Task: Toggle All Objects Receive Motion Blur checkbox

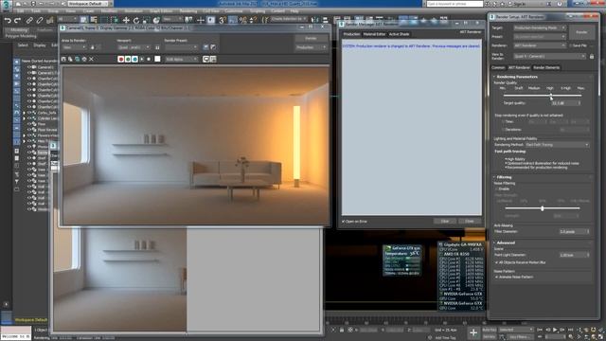Action: click(x=496, y=262)
